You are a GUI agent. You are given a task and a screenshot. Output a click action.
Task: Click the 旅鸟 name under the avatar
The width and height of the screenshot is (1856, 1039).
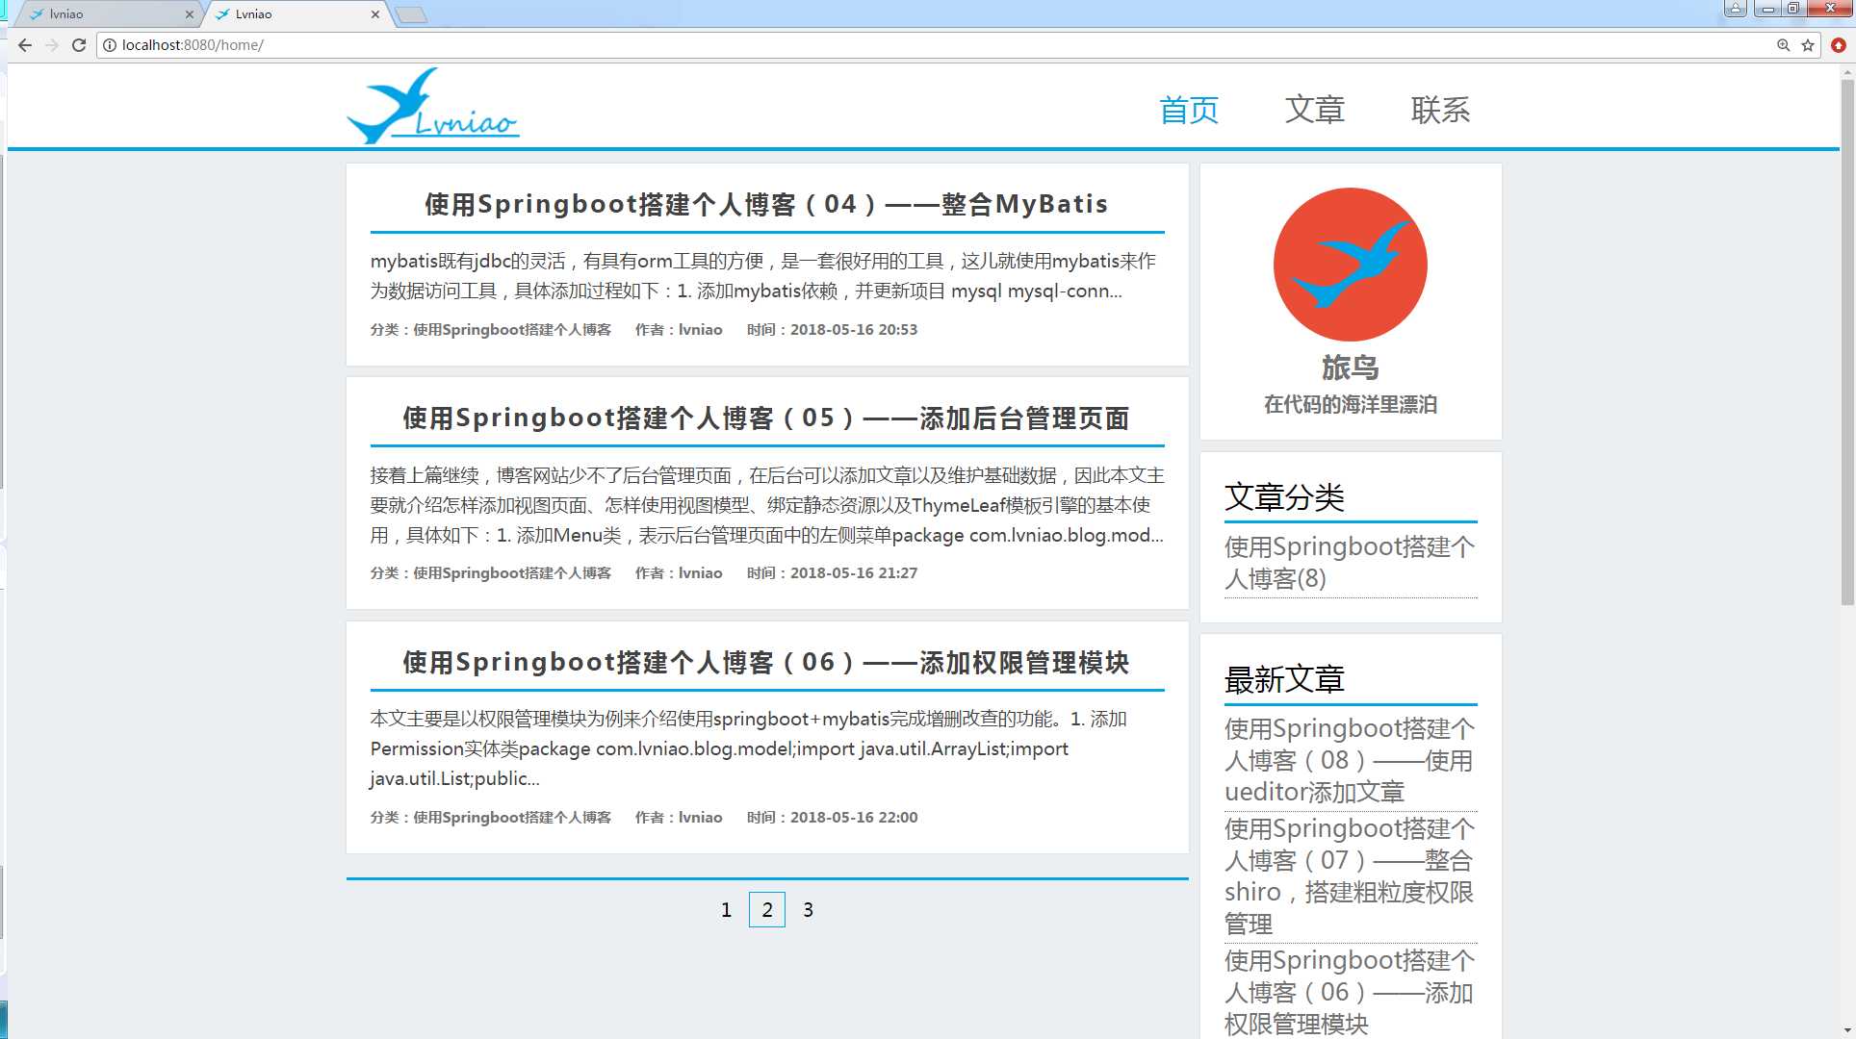point(1350,367)
